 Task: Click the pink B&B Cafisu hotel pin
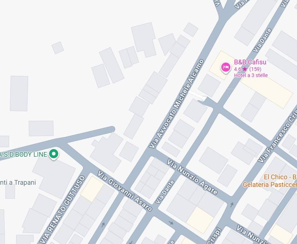(226, 68)
